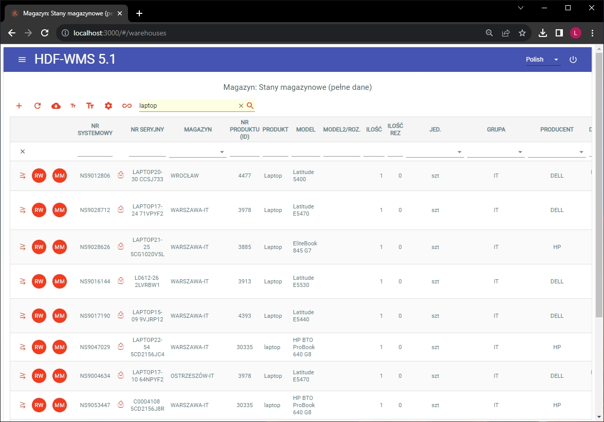The image size is (604, 422).
Task: Click the infinity icon in toolbar
Action: [x=126, y=106]
